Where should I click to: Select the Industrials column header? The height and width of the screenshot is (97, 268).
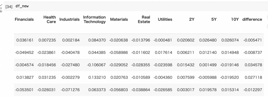tap(69, 19)
